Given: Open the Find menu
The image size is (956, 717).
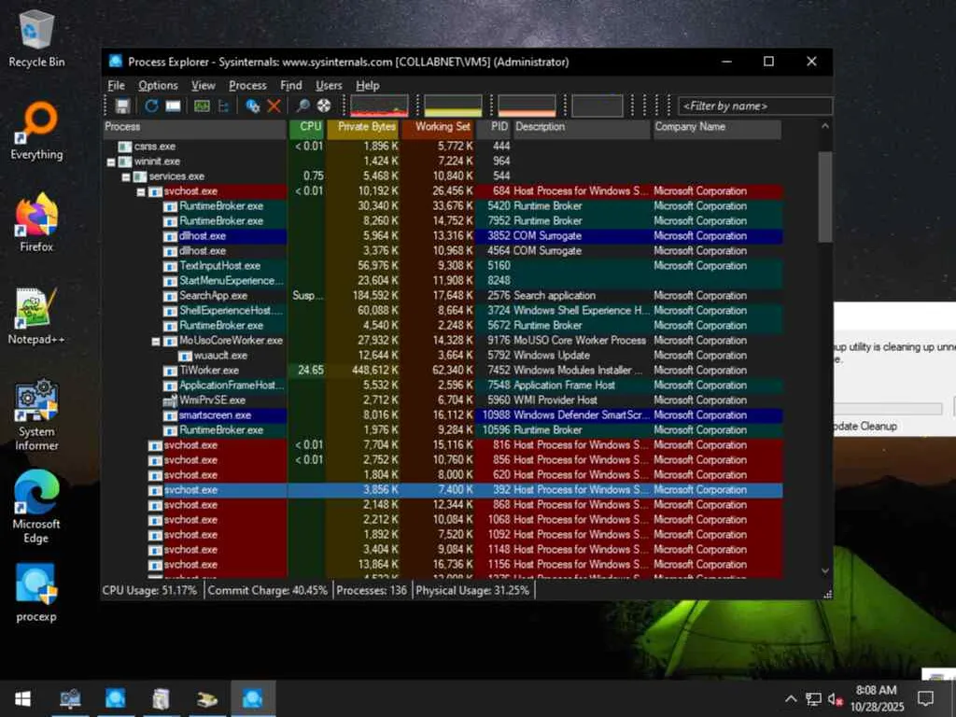Looking at the screenshot, I should (x=291, y=85).
